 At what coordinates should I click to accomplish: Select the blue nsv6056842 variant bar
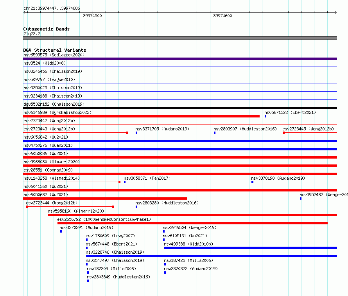(x=180, y=141)
